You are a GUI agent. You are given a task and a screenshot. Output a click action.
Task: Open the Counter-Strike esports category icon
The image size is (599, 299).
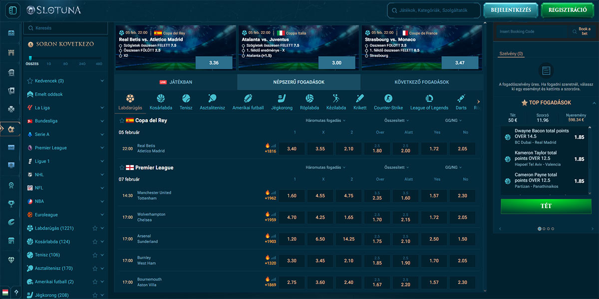coord(388,99)
